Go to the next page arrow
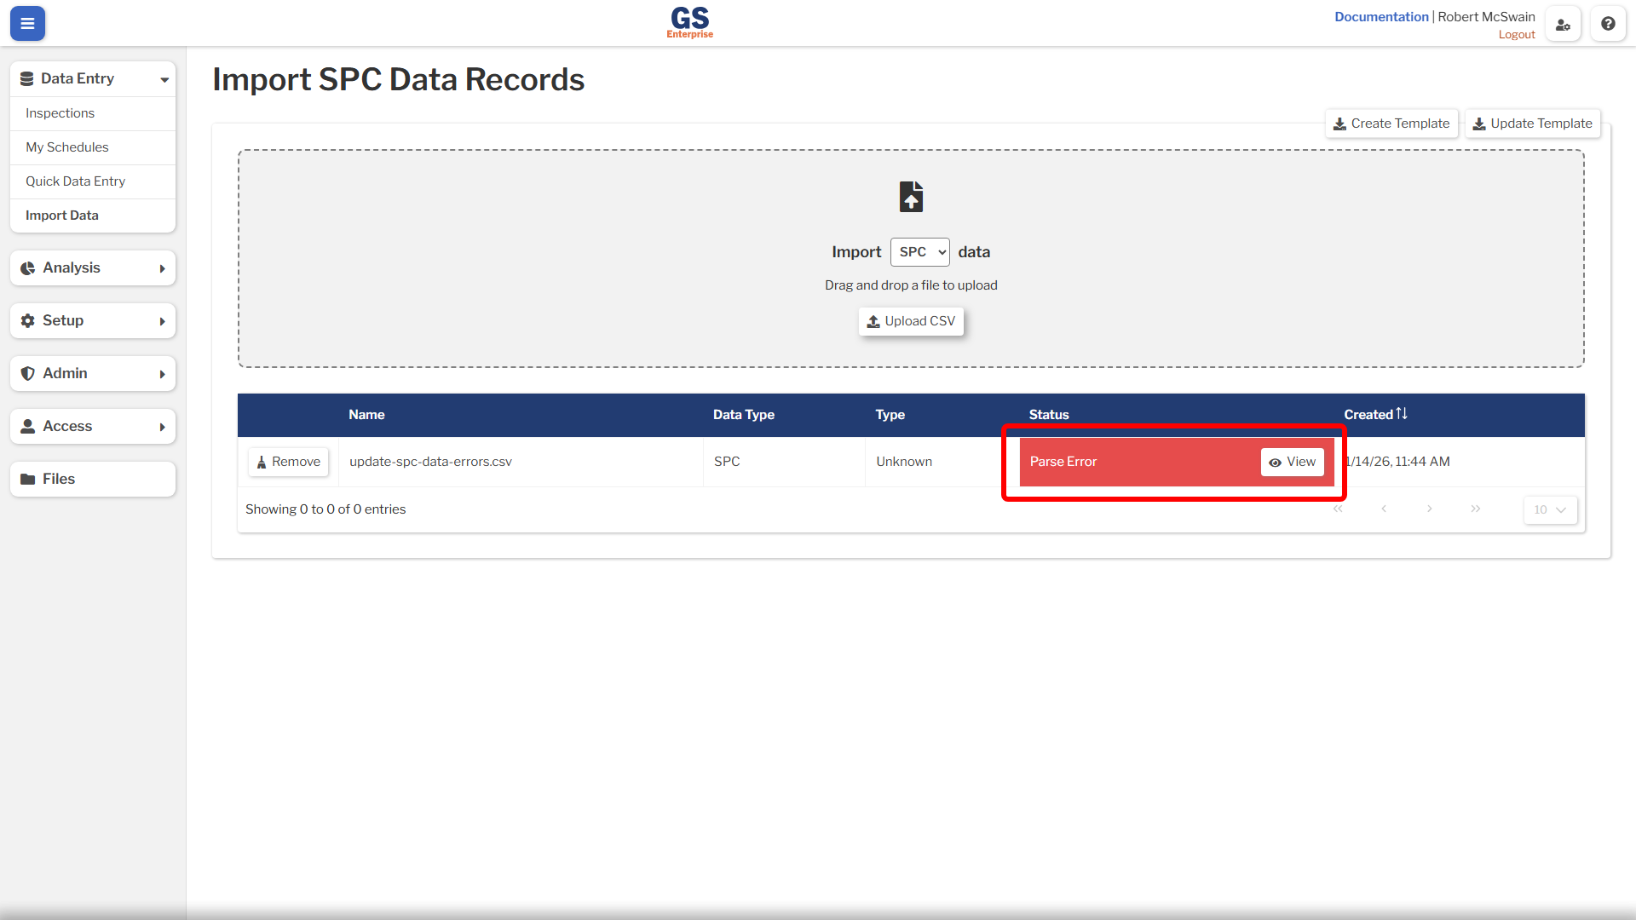 [1430, 509]
